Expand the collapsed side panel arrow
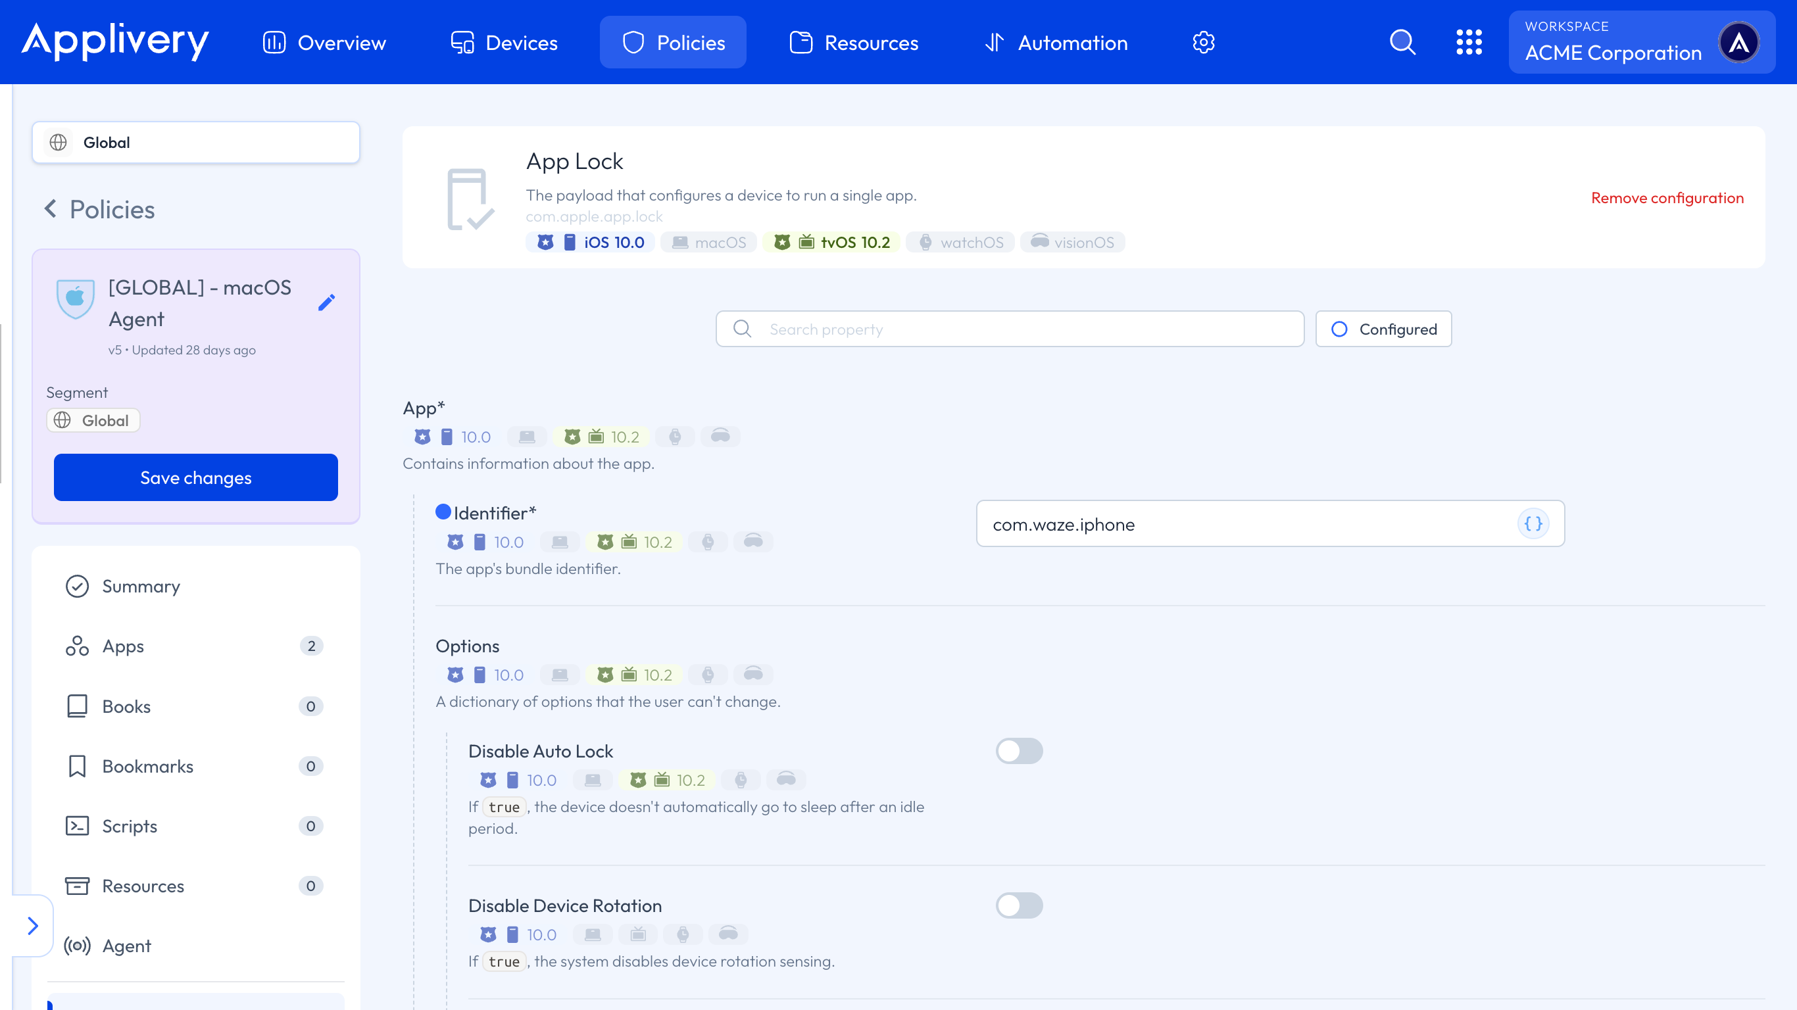This screenshot has height=1010, width=1797. [x=32, y=926]
